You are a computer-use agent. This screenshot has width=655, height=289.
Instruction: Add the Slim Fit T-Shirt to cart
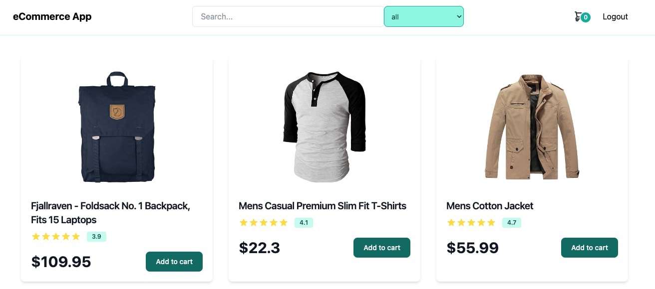[x=382, y=248]
